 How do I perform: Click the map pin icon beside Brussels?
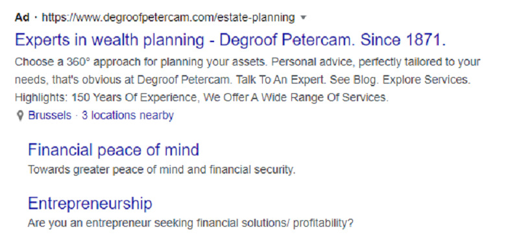(20, 116)
